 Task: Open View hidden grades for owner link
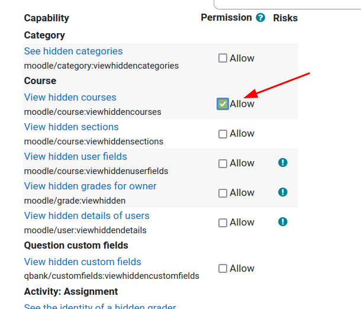(x=90, y=186)
